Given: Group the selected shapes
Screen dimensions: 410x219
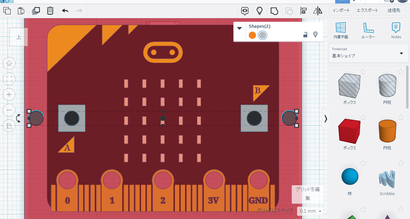Looking at the screenshot, I should coord(274,11).
